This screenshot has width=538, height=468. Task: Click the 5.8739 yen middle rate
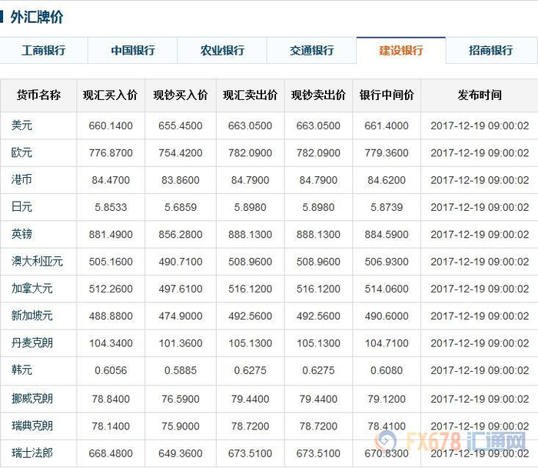387,207
